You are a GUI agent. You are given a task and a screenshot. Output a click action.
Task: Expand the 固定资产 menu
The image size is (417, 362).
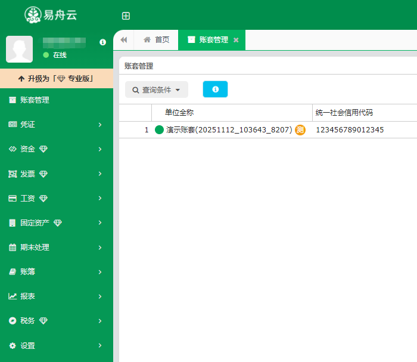[x=56, y=222]
